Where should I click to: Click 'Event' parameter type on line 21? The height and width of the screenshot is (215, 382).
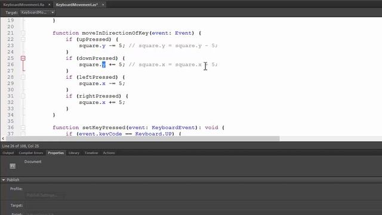(x=183, y=33)
